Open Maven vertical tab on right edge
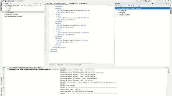The image size is (172, 96). [x=171, y=11]
